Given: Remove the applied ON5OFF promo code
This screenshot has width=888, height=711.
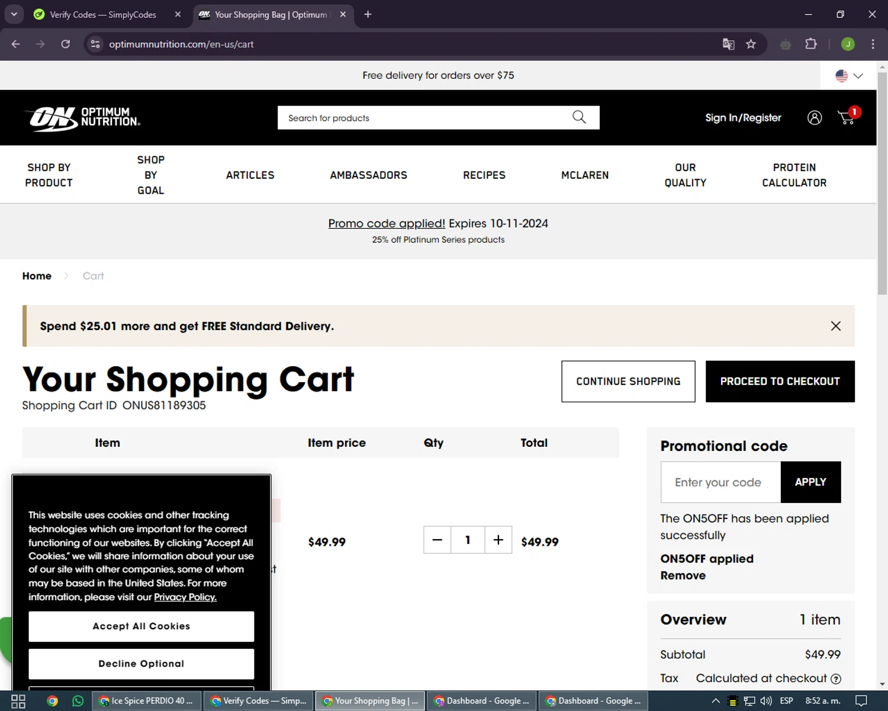Looking at the screenshot, I should [x=683, y=575].
